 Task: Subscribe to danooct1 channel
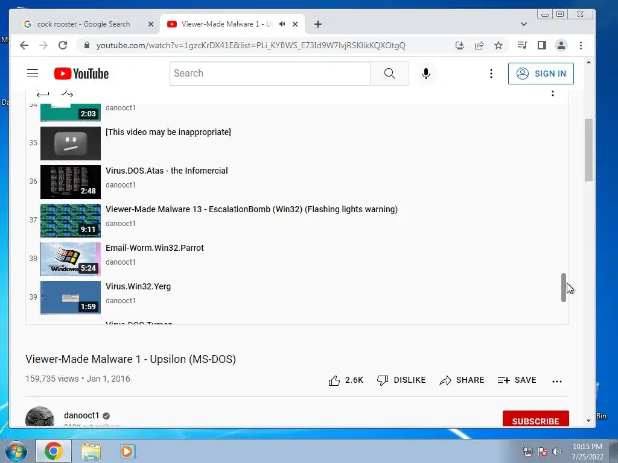[536, 420]
